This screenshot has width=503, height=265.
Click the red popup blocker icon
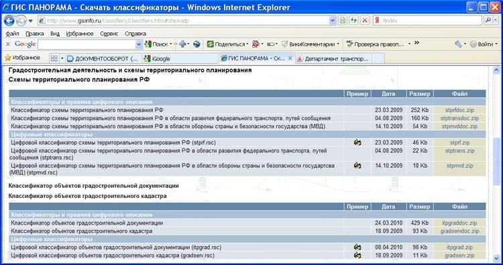click(256, 44)
